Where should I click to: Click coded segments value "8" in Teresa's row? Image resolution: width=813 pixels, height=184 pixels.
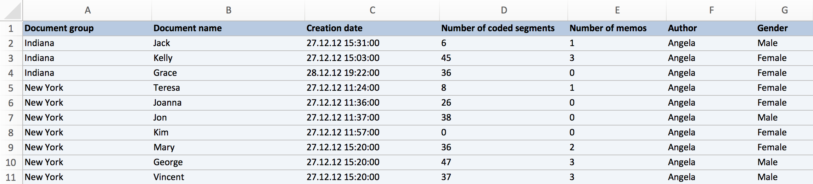pos(444,88)
